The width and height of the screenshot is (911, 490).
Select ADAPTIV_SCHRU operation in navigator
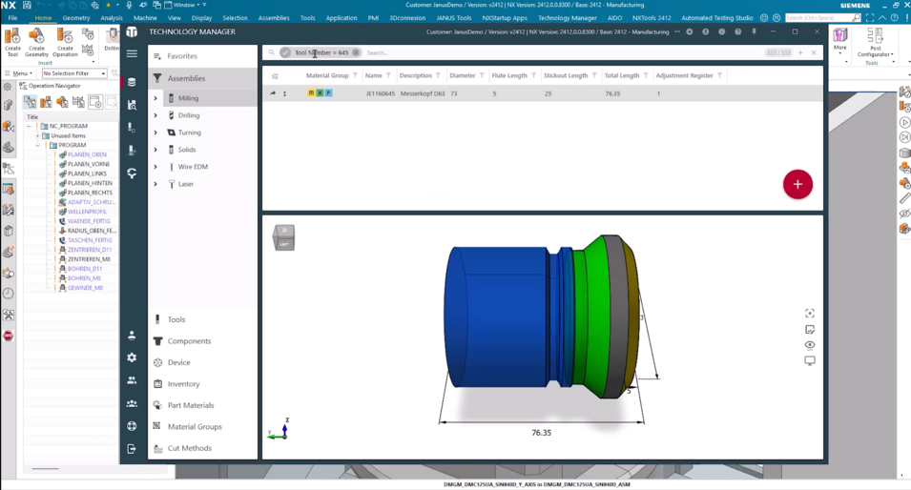tap(91, 202)
